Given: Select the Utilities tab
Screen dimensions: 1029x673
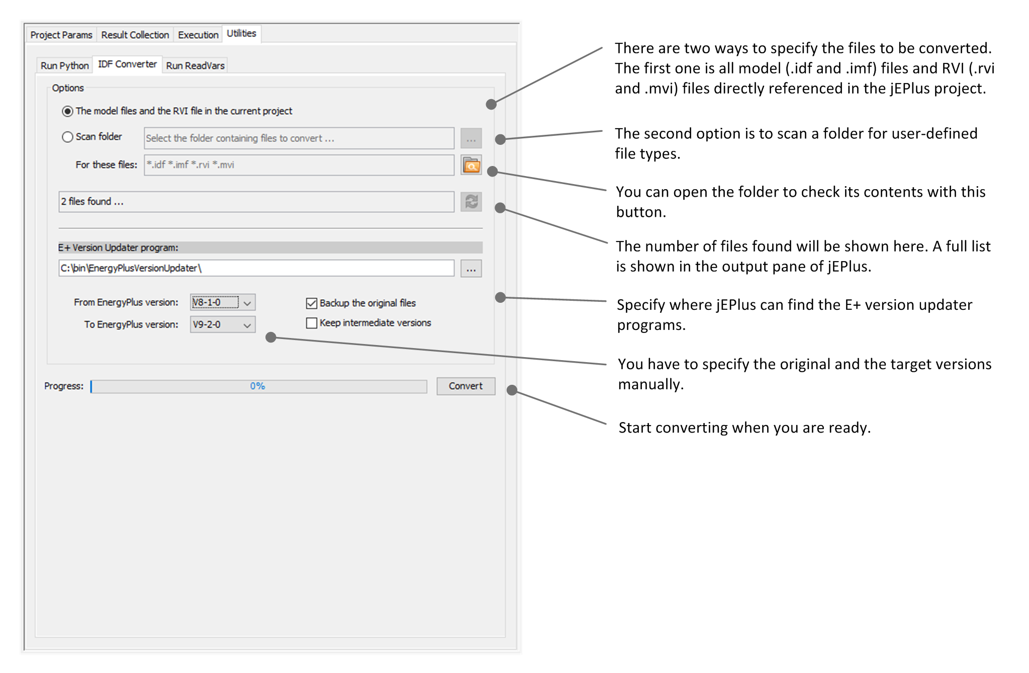Looking at the screenshot, I should coord(241,34).
